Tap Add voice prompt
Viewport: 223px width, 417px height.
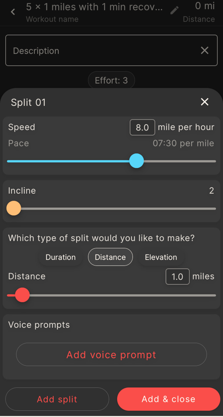111,354
